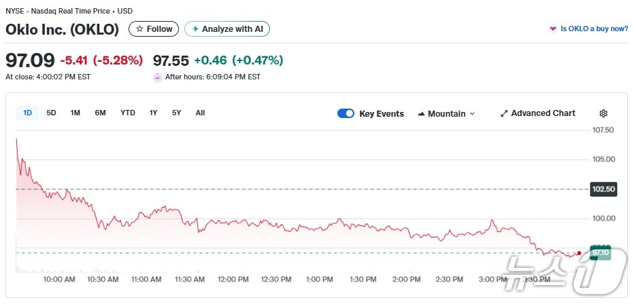636x304 pixels.
Task: Open the 'Is OKLO a buy now?' link
Action: [x=594, y=29]
